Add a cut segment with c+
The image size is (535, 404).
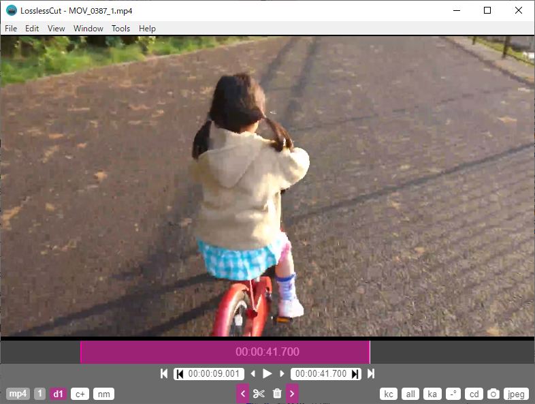pos(80,394)
